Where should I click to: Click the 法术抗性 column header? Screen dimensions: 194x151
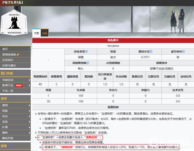click(178, 90)
